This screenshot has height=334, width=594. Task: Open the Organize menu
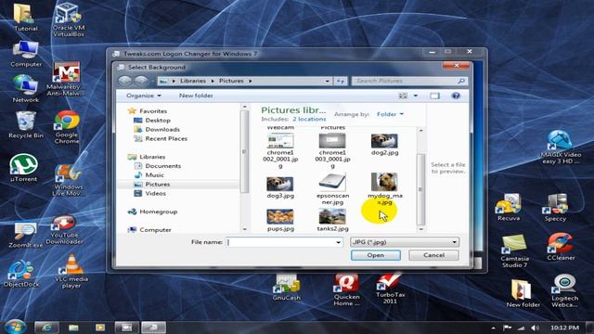tap(144, 96)
